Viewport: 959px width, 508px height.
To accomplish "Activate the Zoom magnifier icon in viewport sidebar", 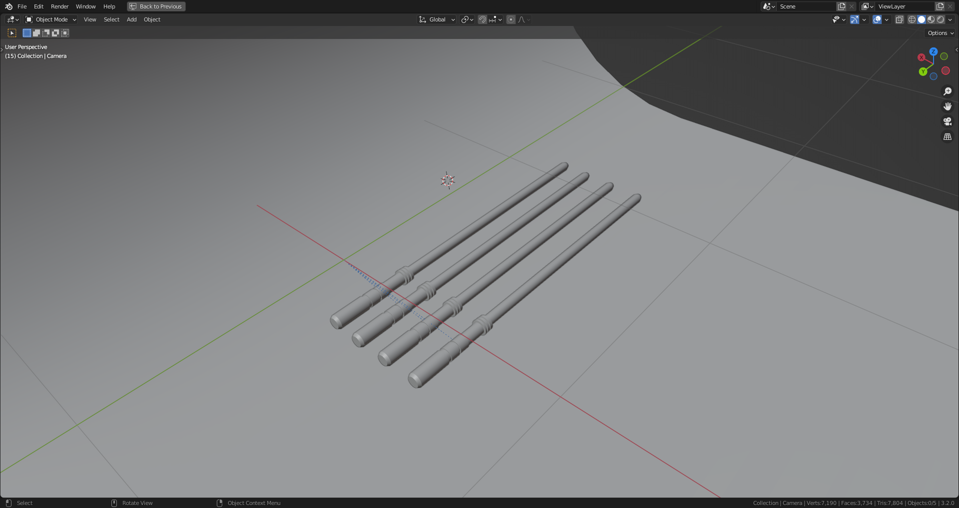I will [948, 91].
